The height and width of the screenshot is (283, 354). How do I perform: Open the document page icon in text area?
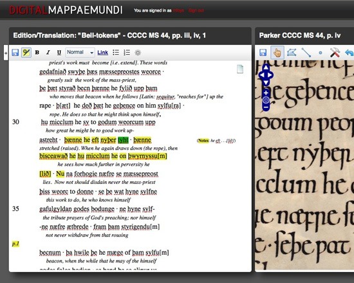240,69
